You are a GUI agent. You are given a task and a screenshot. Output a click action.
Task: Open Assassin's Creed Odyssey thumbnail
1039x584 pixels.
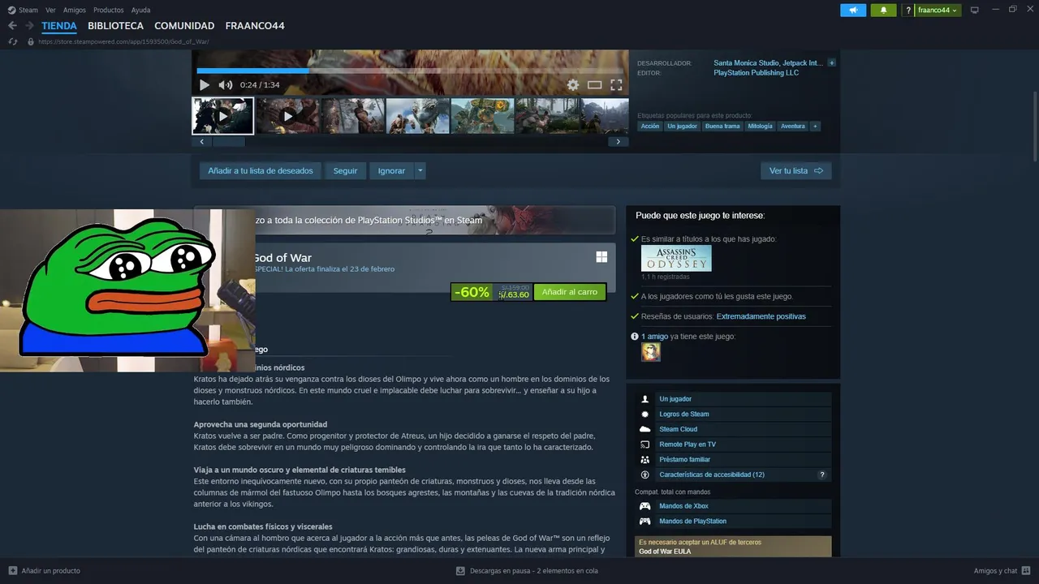[676, 258]
